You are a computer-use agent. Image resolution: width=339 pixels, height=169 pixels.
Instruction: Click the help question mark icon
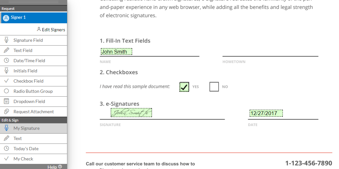point(60,167)
